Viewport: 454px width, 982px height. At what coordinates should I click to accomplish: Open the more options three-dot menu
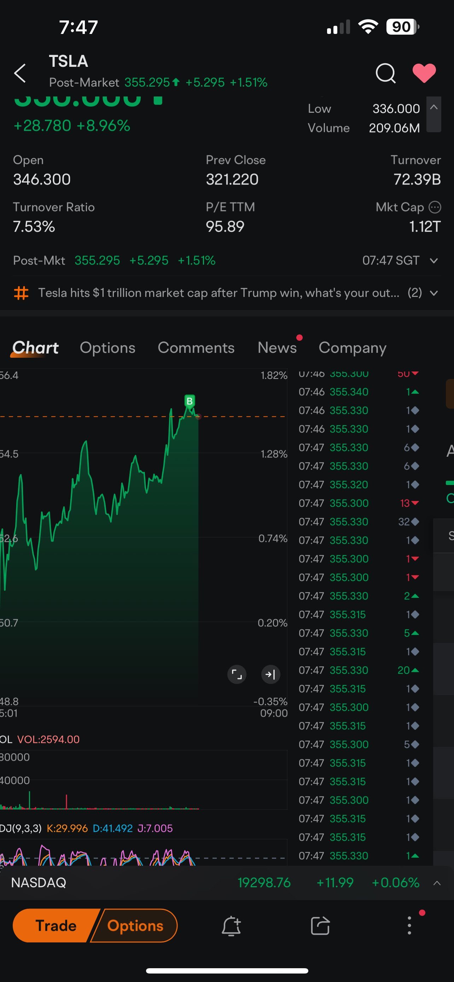click(409, 925)
